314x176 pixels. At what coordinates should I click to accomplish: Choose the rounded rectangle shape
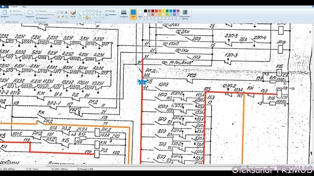coord(94,11)
